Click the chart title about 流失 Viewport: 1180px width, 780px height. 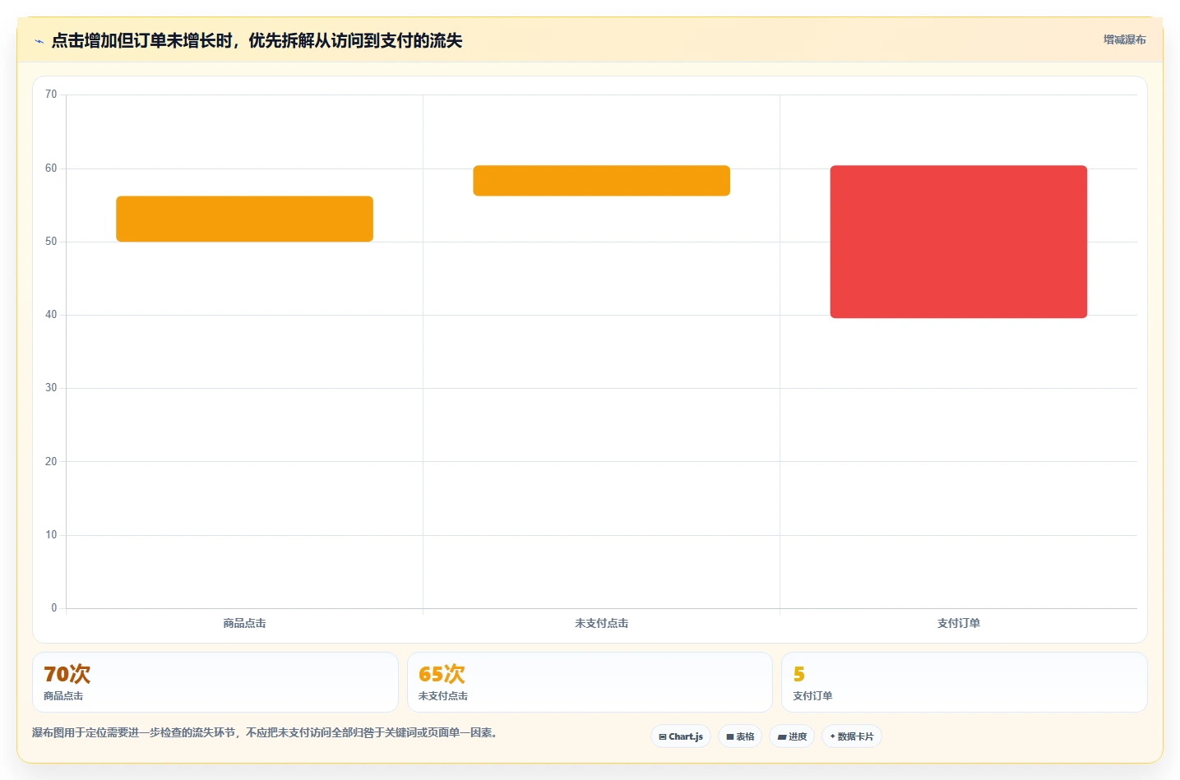click(257, 41)
